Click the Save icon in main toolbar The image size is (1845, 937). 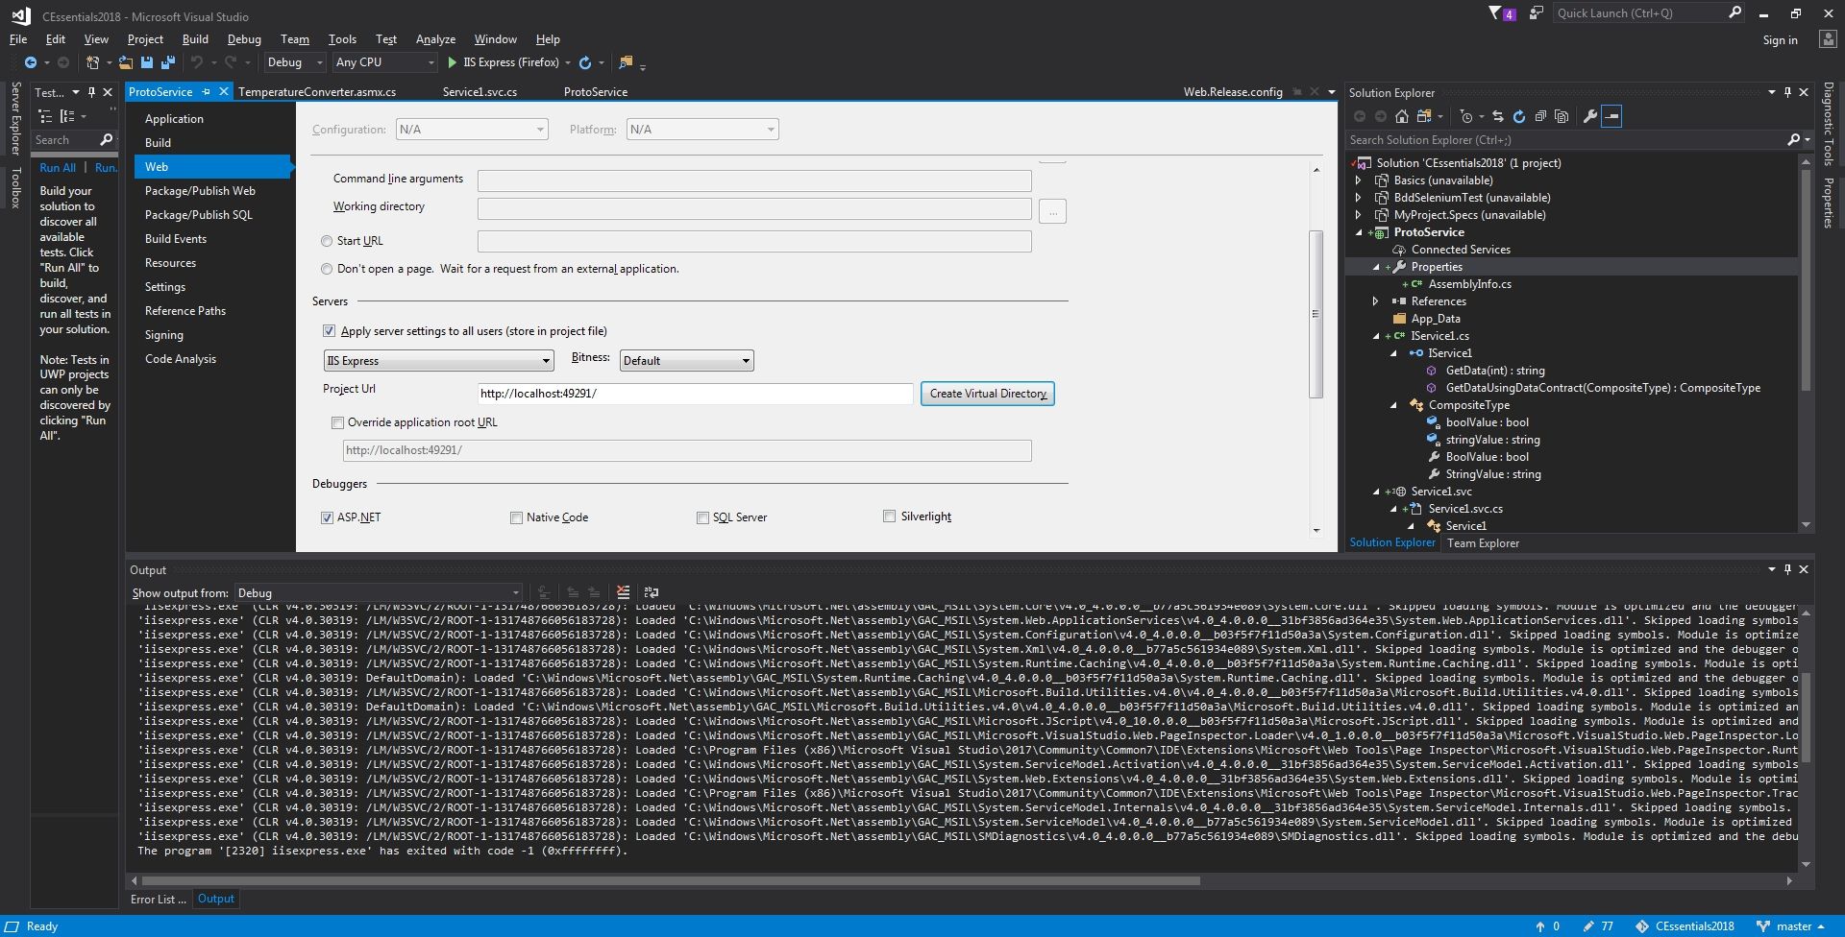pos(147,62)
